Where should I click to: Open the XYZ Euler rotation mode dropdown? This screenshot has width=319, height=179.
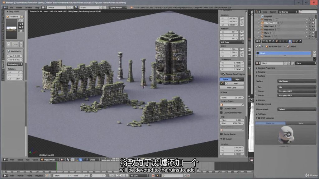click(232, 42)
